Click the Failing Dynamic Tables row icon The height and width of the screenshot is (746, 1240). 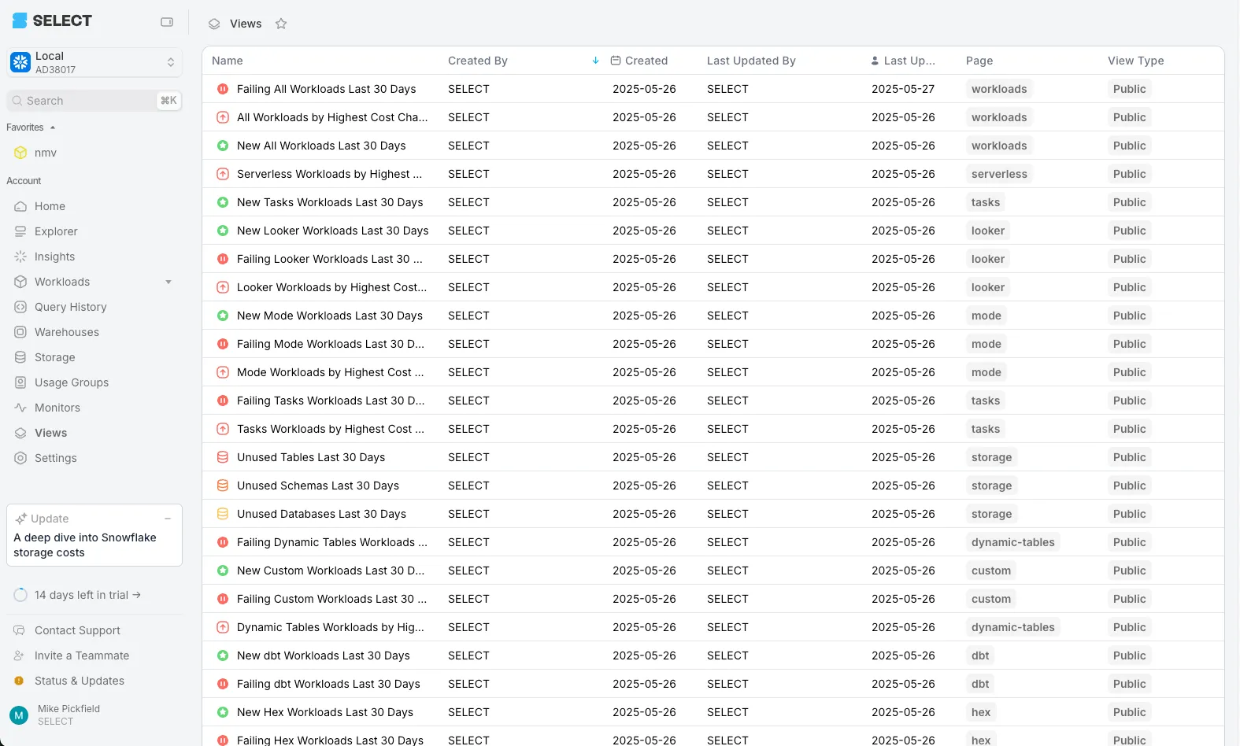[x=223, y=542]
